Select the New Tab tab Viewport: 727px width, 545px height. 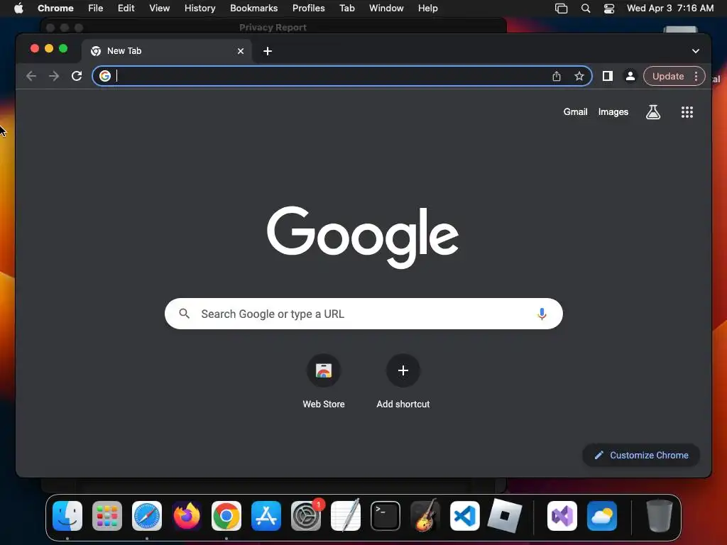(x=167, y=51)
